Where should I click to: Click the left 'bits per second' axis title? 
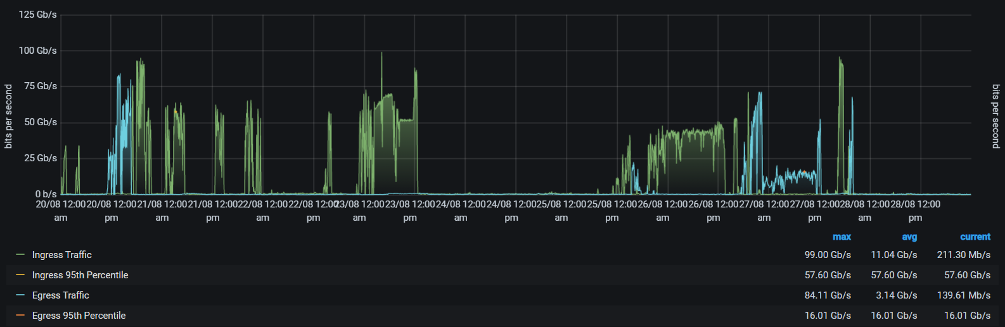8,117
